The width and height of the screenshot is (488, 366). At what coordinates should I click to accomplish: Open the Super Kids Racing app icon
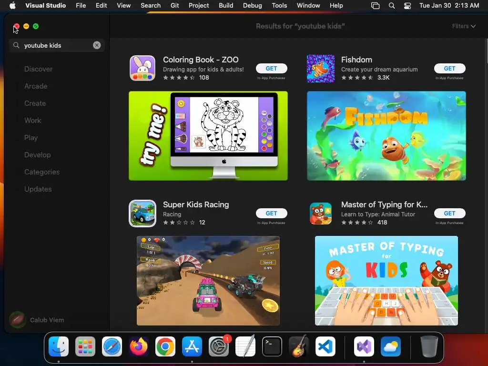click(x=142, y=213)
